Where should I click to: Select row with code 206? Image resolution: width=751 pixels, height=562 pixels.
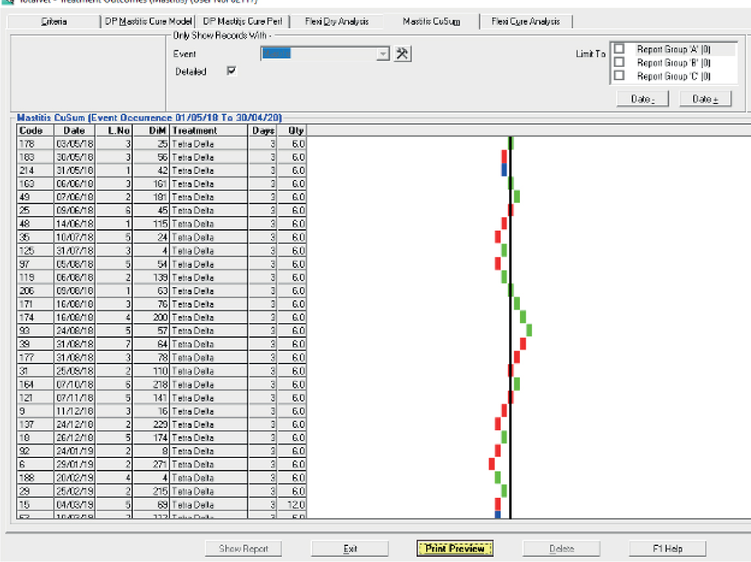[161, 291]
